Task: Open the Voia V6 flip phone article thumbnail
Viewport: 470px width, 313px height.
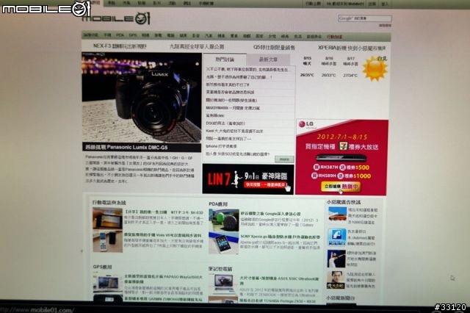Action: tap(107, 241)
